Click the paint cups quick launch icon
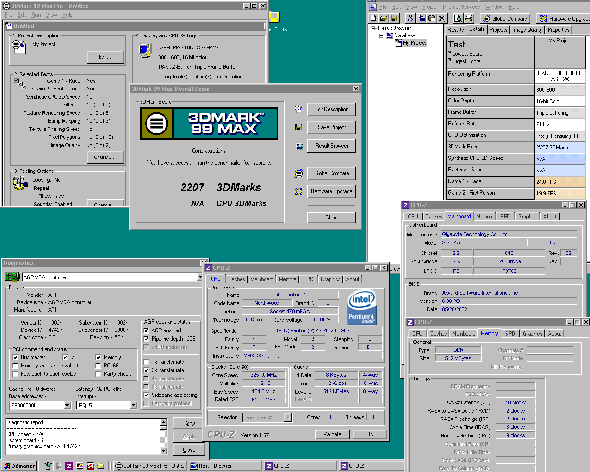Viewport: 590px width, 472px height. (48, 466)
